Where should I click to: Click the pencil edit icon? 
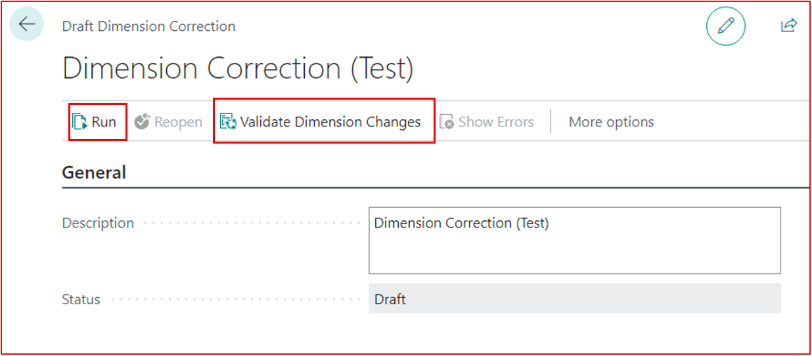[x=725, y=26]
